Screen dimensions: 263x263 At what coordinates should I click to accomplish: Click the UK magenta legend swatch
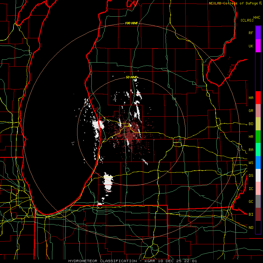[x=258, y=46]
